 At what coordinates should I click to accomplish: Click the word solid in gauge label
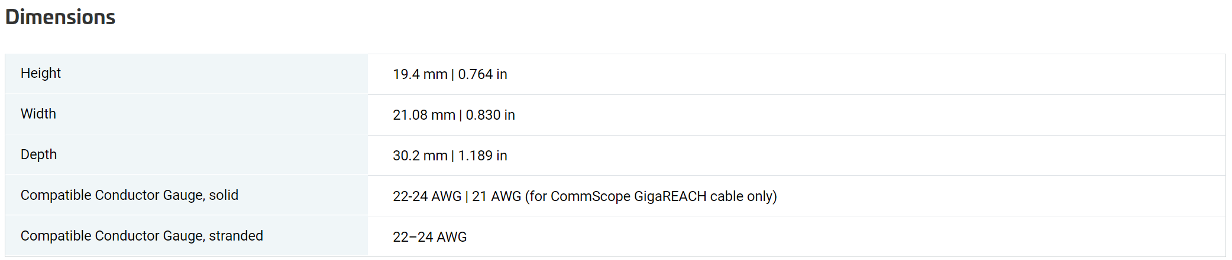(x=224, y=195)
